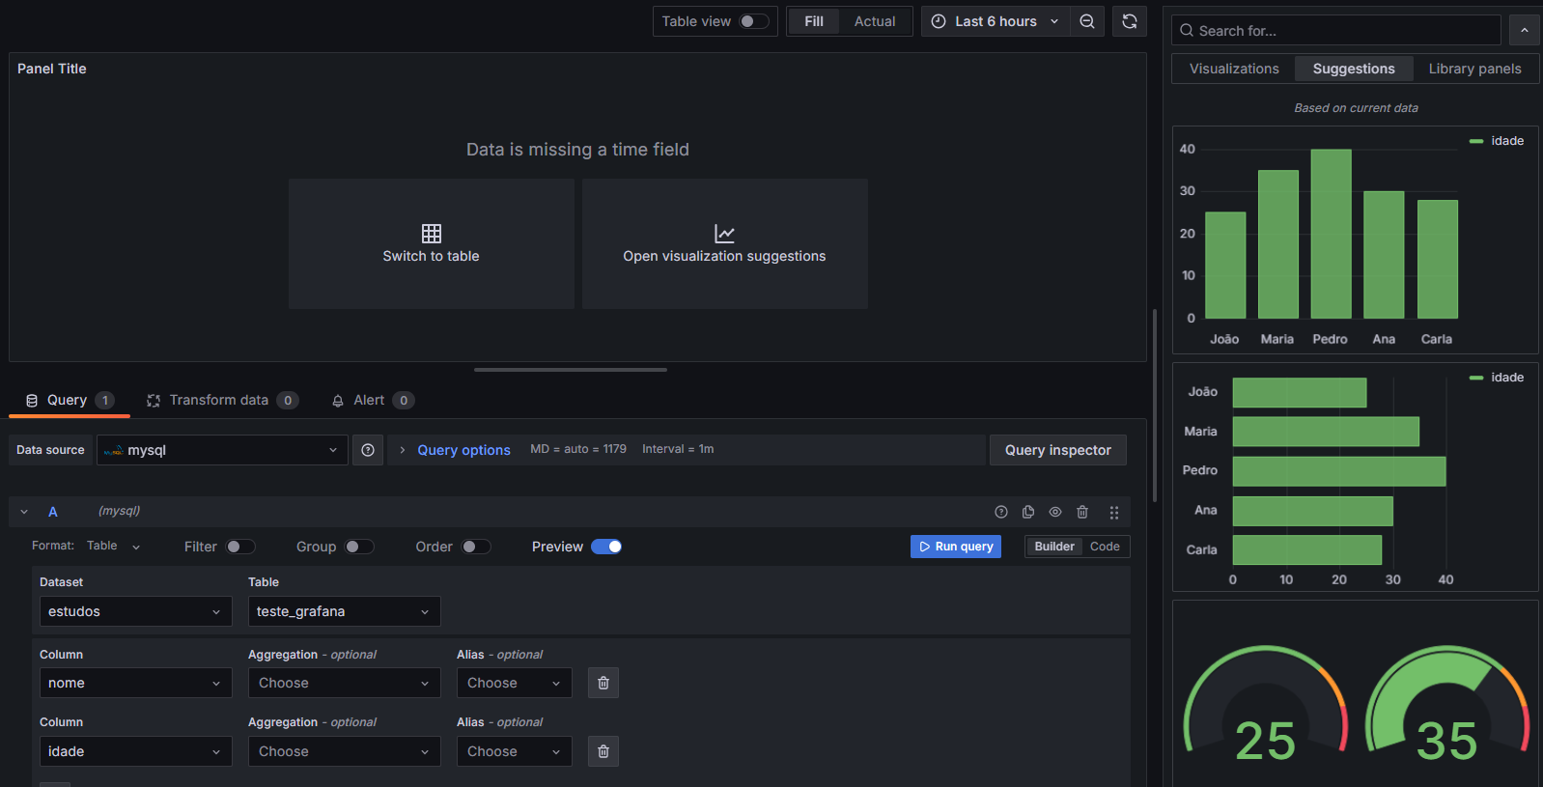Click the idade legend swatch in bar chart
The width and height of the screenshot is (1543, 787).
point(1476,141)
